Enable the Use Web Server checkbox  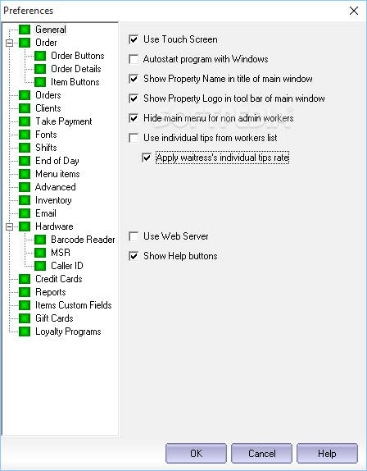coord(134,236)
